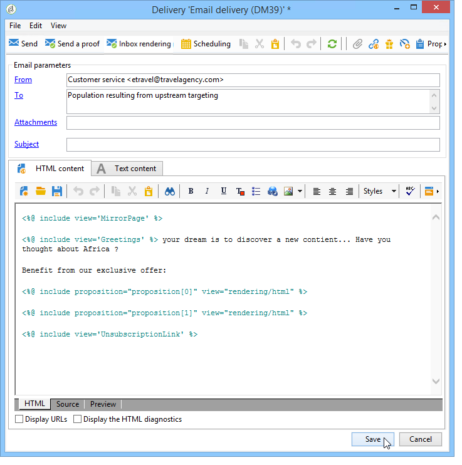Switch to the Source tab
Viewport: 462px width, 465px height.
point(68,404)
